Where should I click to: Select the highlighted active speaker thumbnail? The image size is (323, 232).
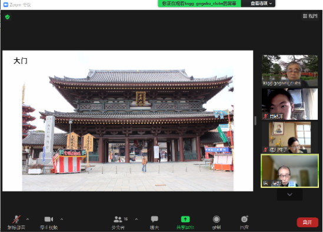click(289, 171)
